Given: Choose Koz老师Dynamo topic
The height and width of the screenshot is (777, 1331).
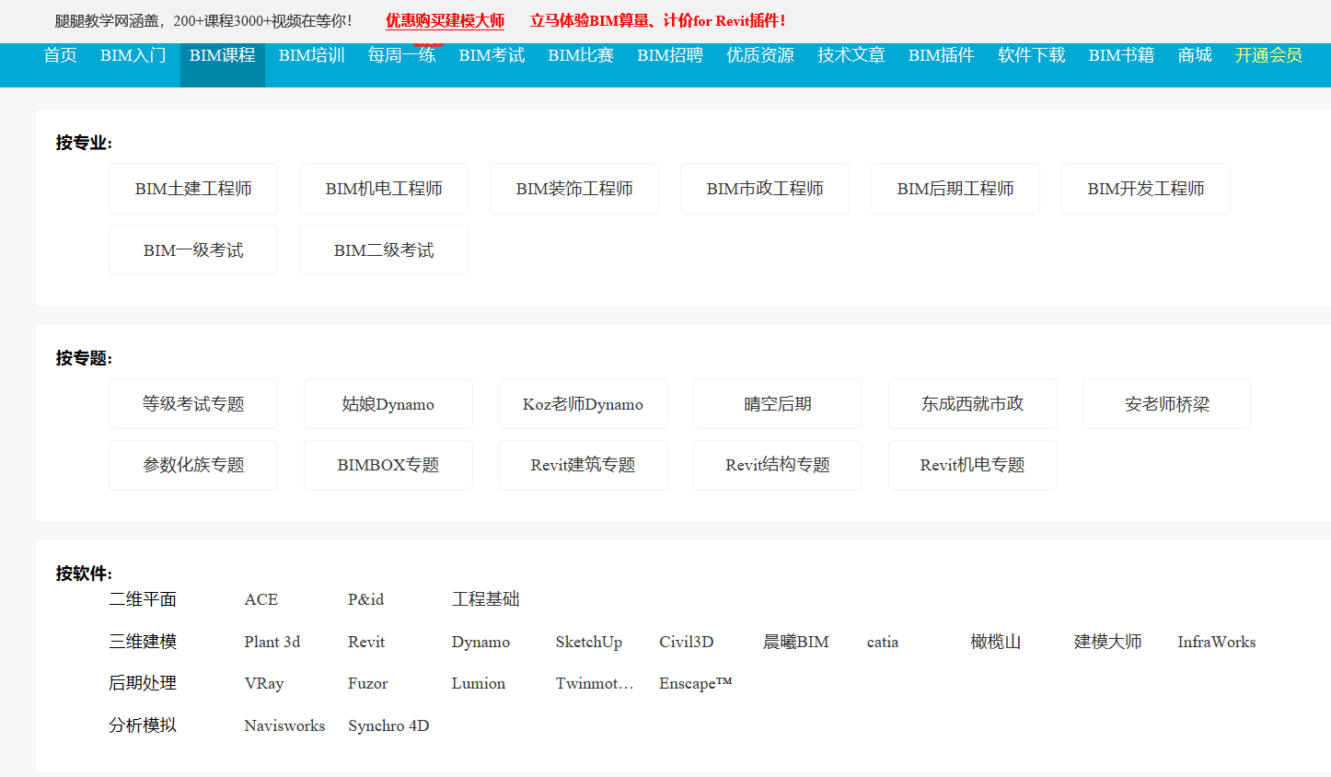Looking at the screenshot, I should [x=584, y=404].
